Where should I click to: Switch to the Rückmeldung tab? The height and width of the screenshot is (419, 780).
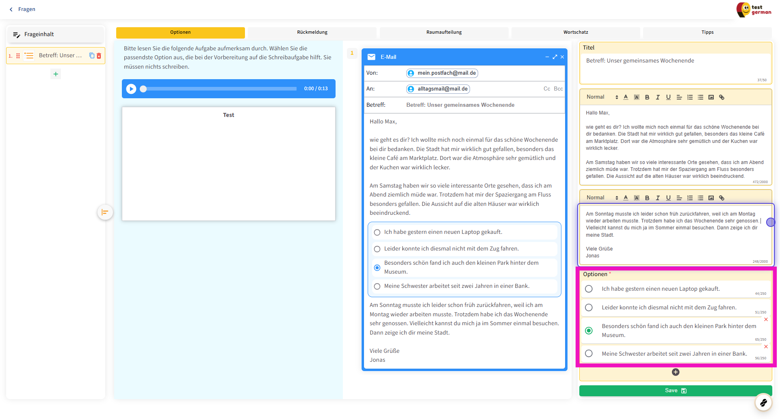point(312,32)
